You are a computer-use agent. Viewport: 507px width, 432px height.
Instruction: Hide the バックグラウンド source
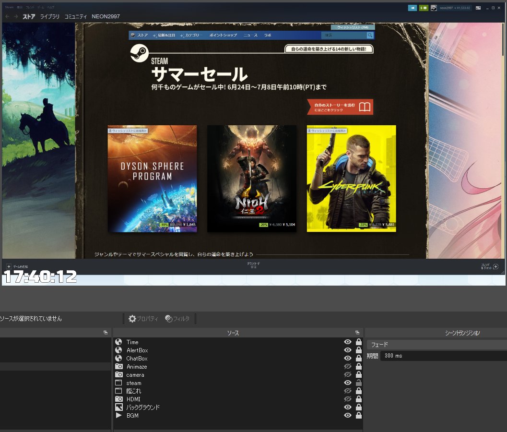348,407
